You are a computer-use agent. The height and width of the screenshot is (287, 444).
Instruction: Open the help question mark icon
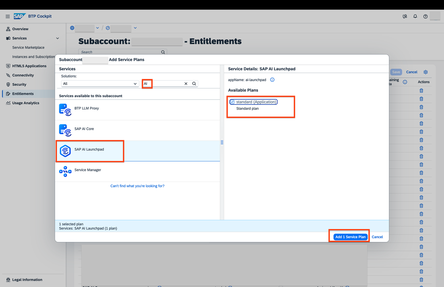click(425, 16)
